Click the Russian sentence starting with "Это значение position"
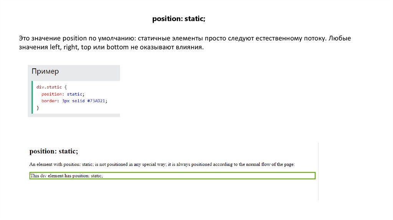Screen dimensions: 393x220 point(184,39)
